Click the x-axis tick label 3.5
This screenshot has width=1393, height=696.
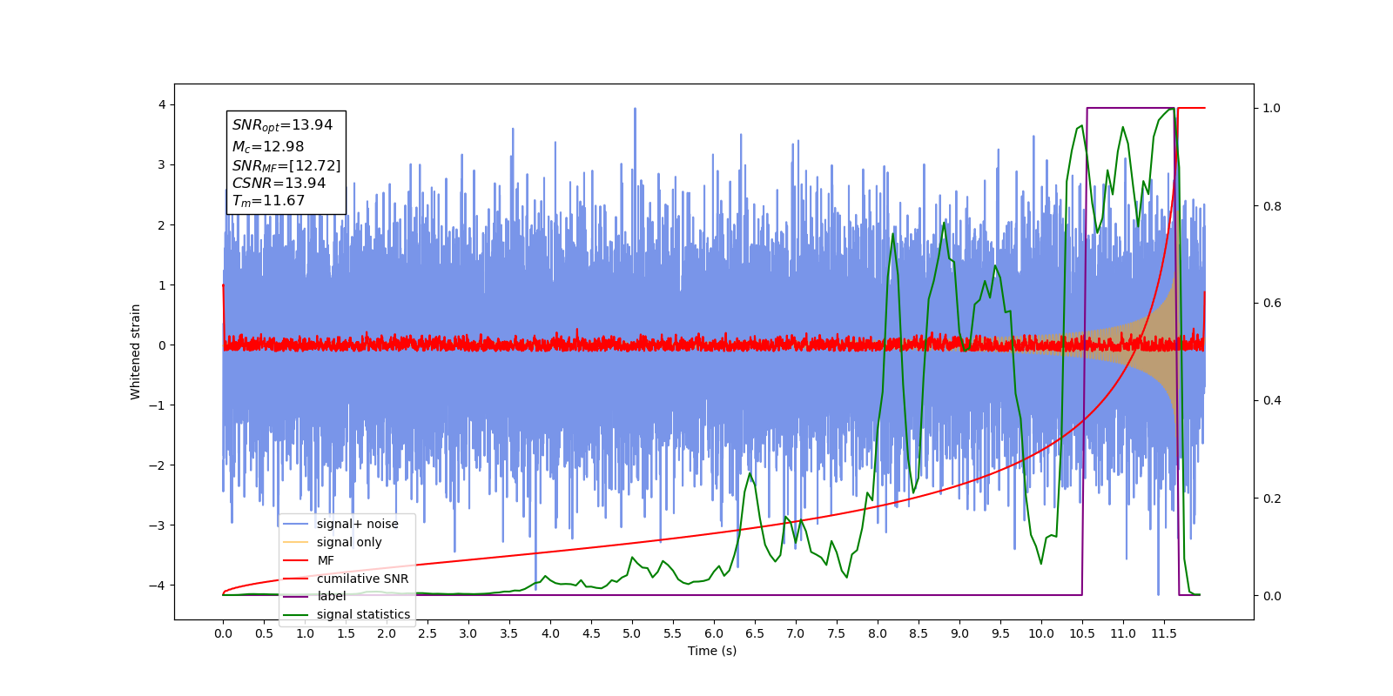click(x=509, y=633)
